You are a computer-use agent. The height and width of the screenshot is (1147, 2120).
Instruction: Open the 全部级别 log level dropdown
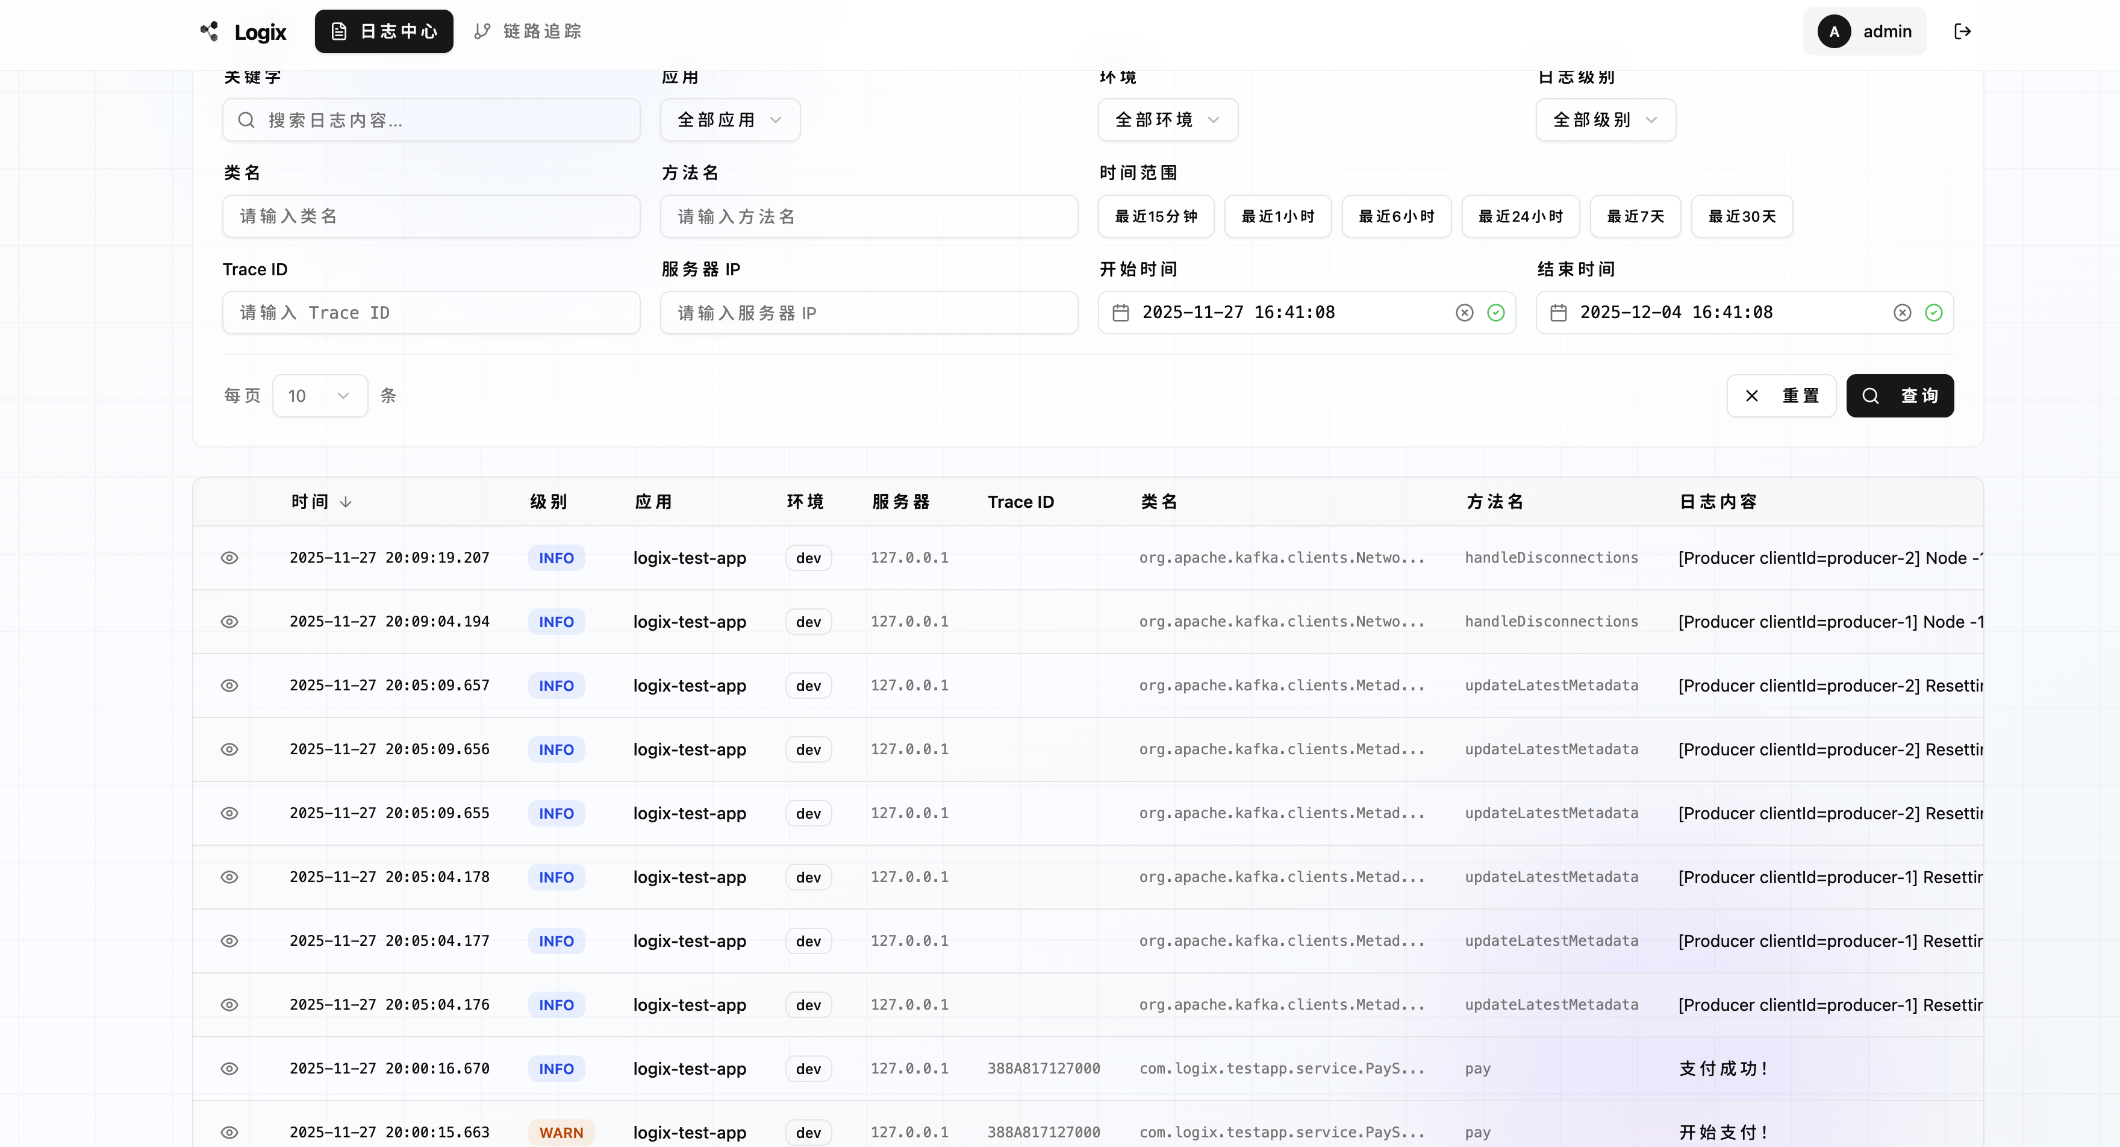[x=1605, y=120]
